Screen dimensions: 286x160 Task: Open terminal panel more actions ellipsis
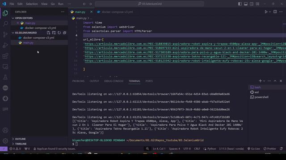point(269,81)
